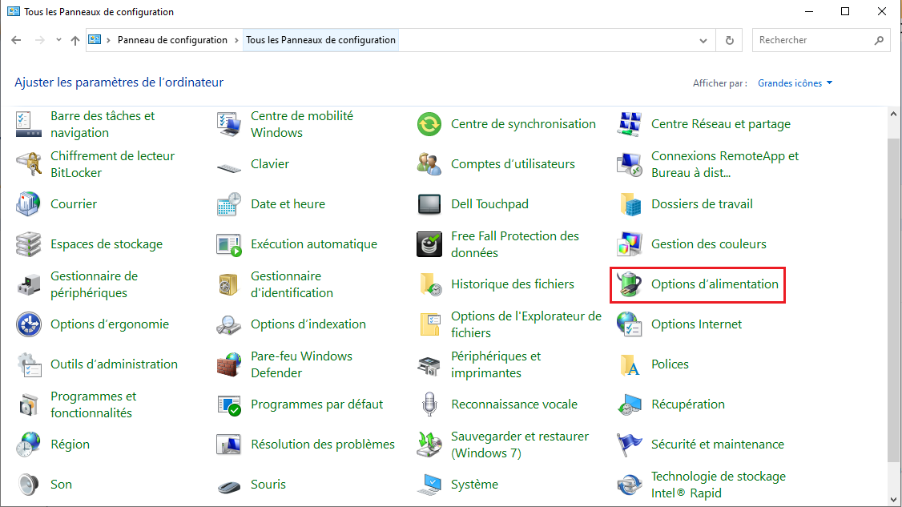Open the Système link
This screenshot has height=507, width=902.
[474, 485]
